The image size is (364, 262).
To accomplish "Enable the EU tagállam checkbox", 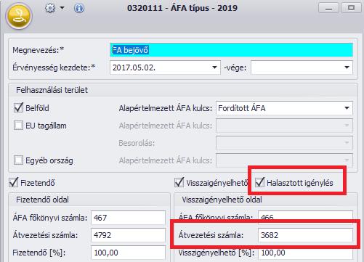I will click(x=19, y=126).
